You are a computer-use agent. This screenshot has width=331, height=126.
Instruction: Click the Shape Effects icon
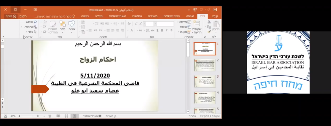(45, 32)
